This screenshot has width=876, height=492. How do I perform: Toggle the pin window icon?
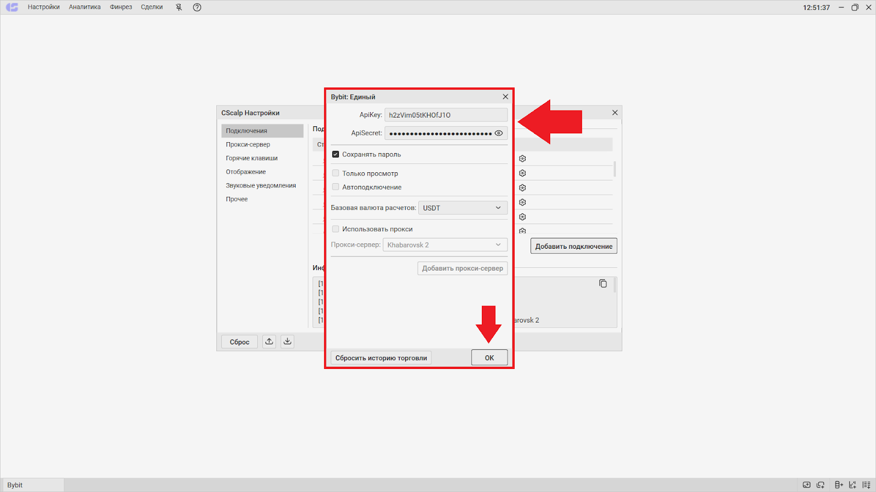(x=178, y=7)
